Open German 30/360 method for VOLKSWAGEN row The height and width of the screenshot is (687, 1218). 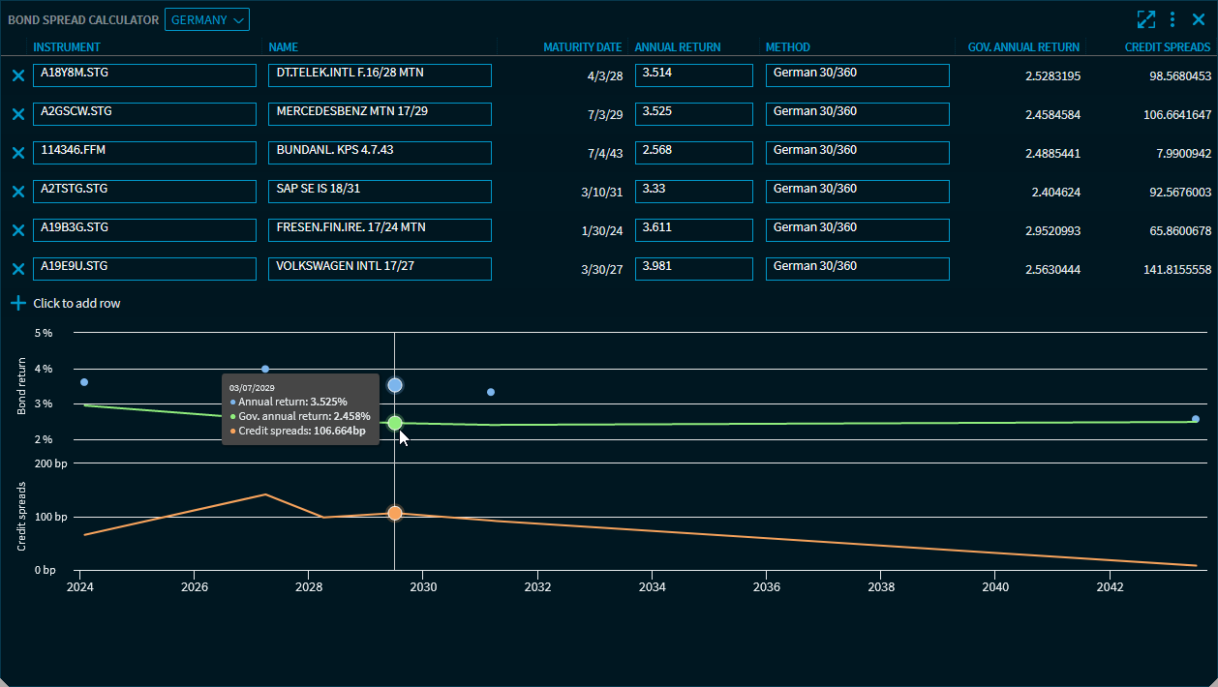click(857, 269)
